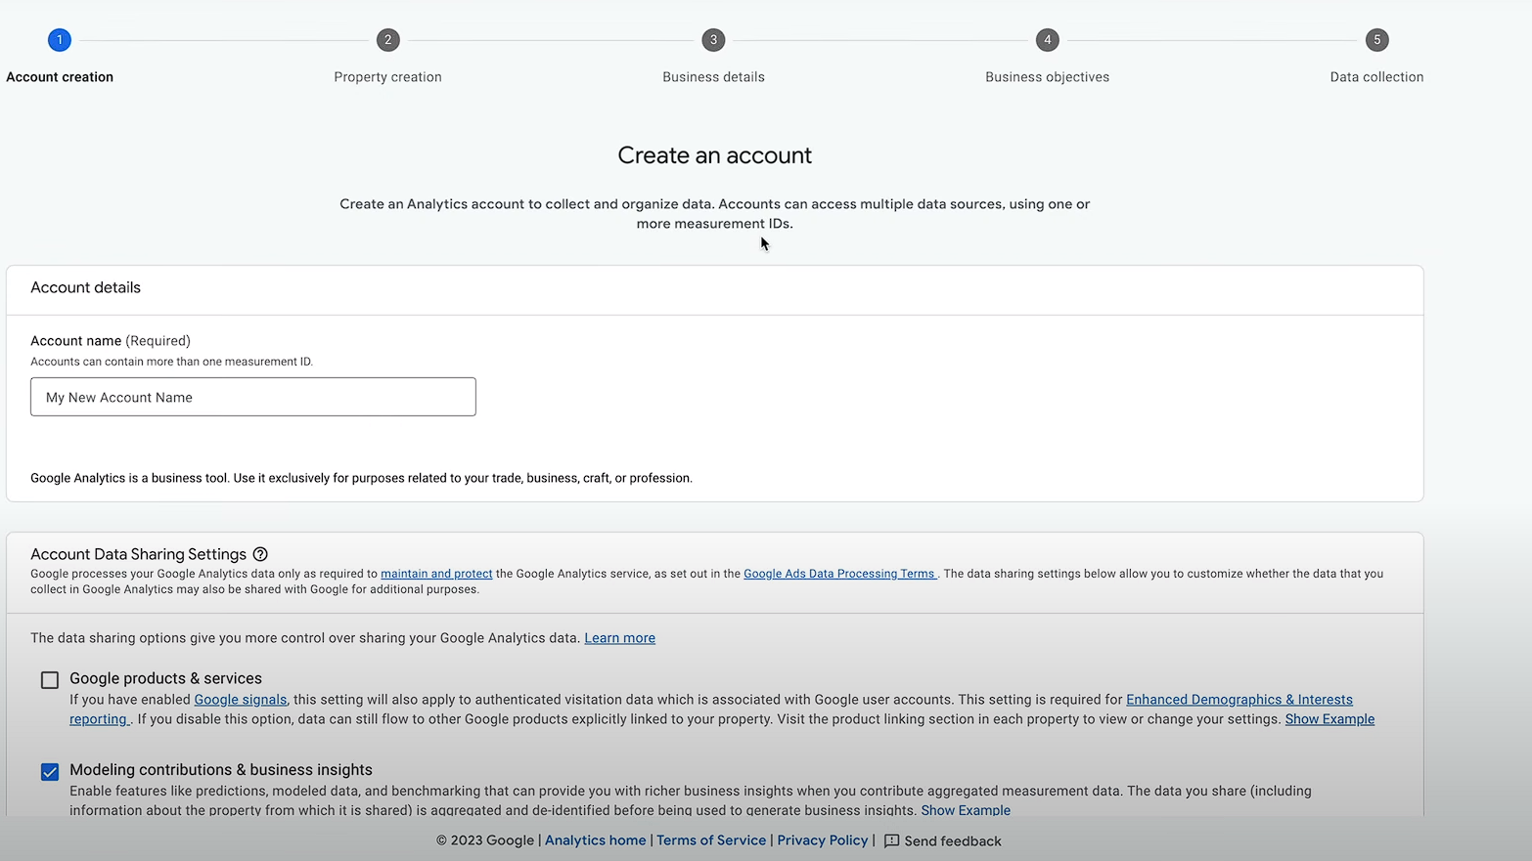The width and height of the screenshot is (1532, 861).
Task: Click the © 2023 Google footer text
Action: coord(485,840)
